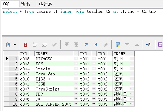Click the CNO column header
The width and height of the screenshot is (163, 111).
[x=27, y=54]
